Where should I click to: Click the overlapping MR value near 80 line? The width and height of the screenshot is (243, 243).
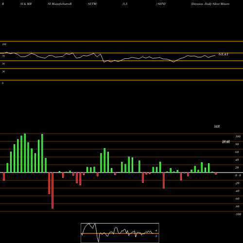click(x=226, y=142)
